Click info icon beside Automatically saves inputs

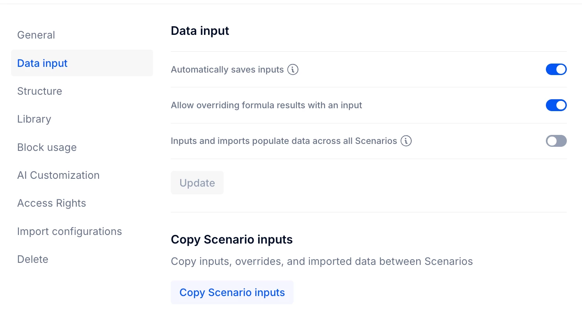(293, 70)
